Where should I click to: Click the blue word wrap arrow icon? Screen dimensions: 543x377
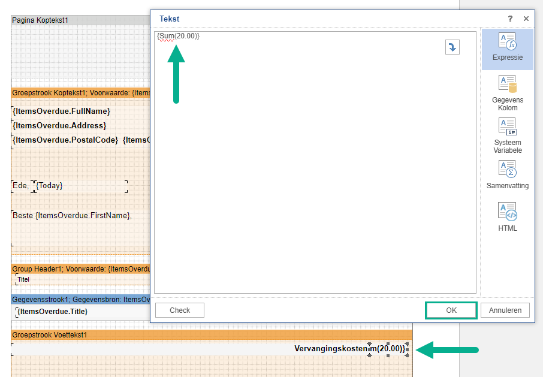(x=452, y=47)
